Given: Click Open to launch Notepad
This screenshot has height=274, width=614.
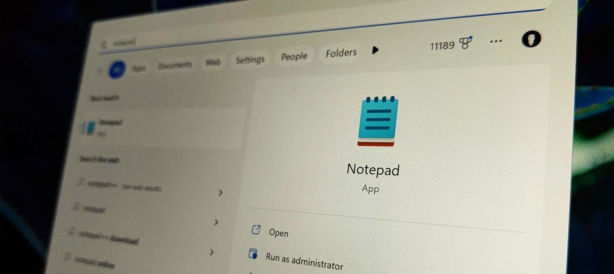Looking at the screenshot, I should pyautogui.click(x=278, y=233).
